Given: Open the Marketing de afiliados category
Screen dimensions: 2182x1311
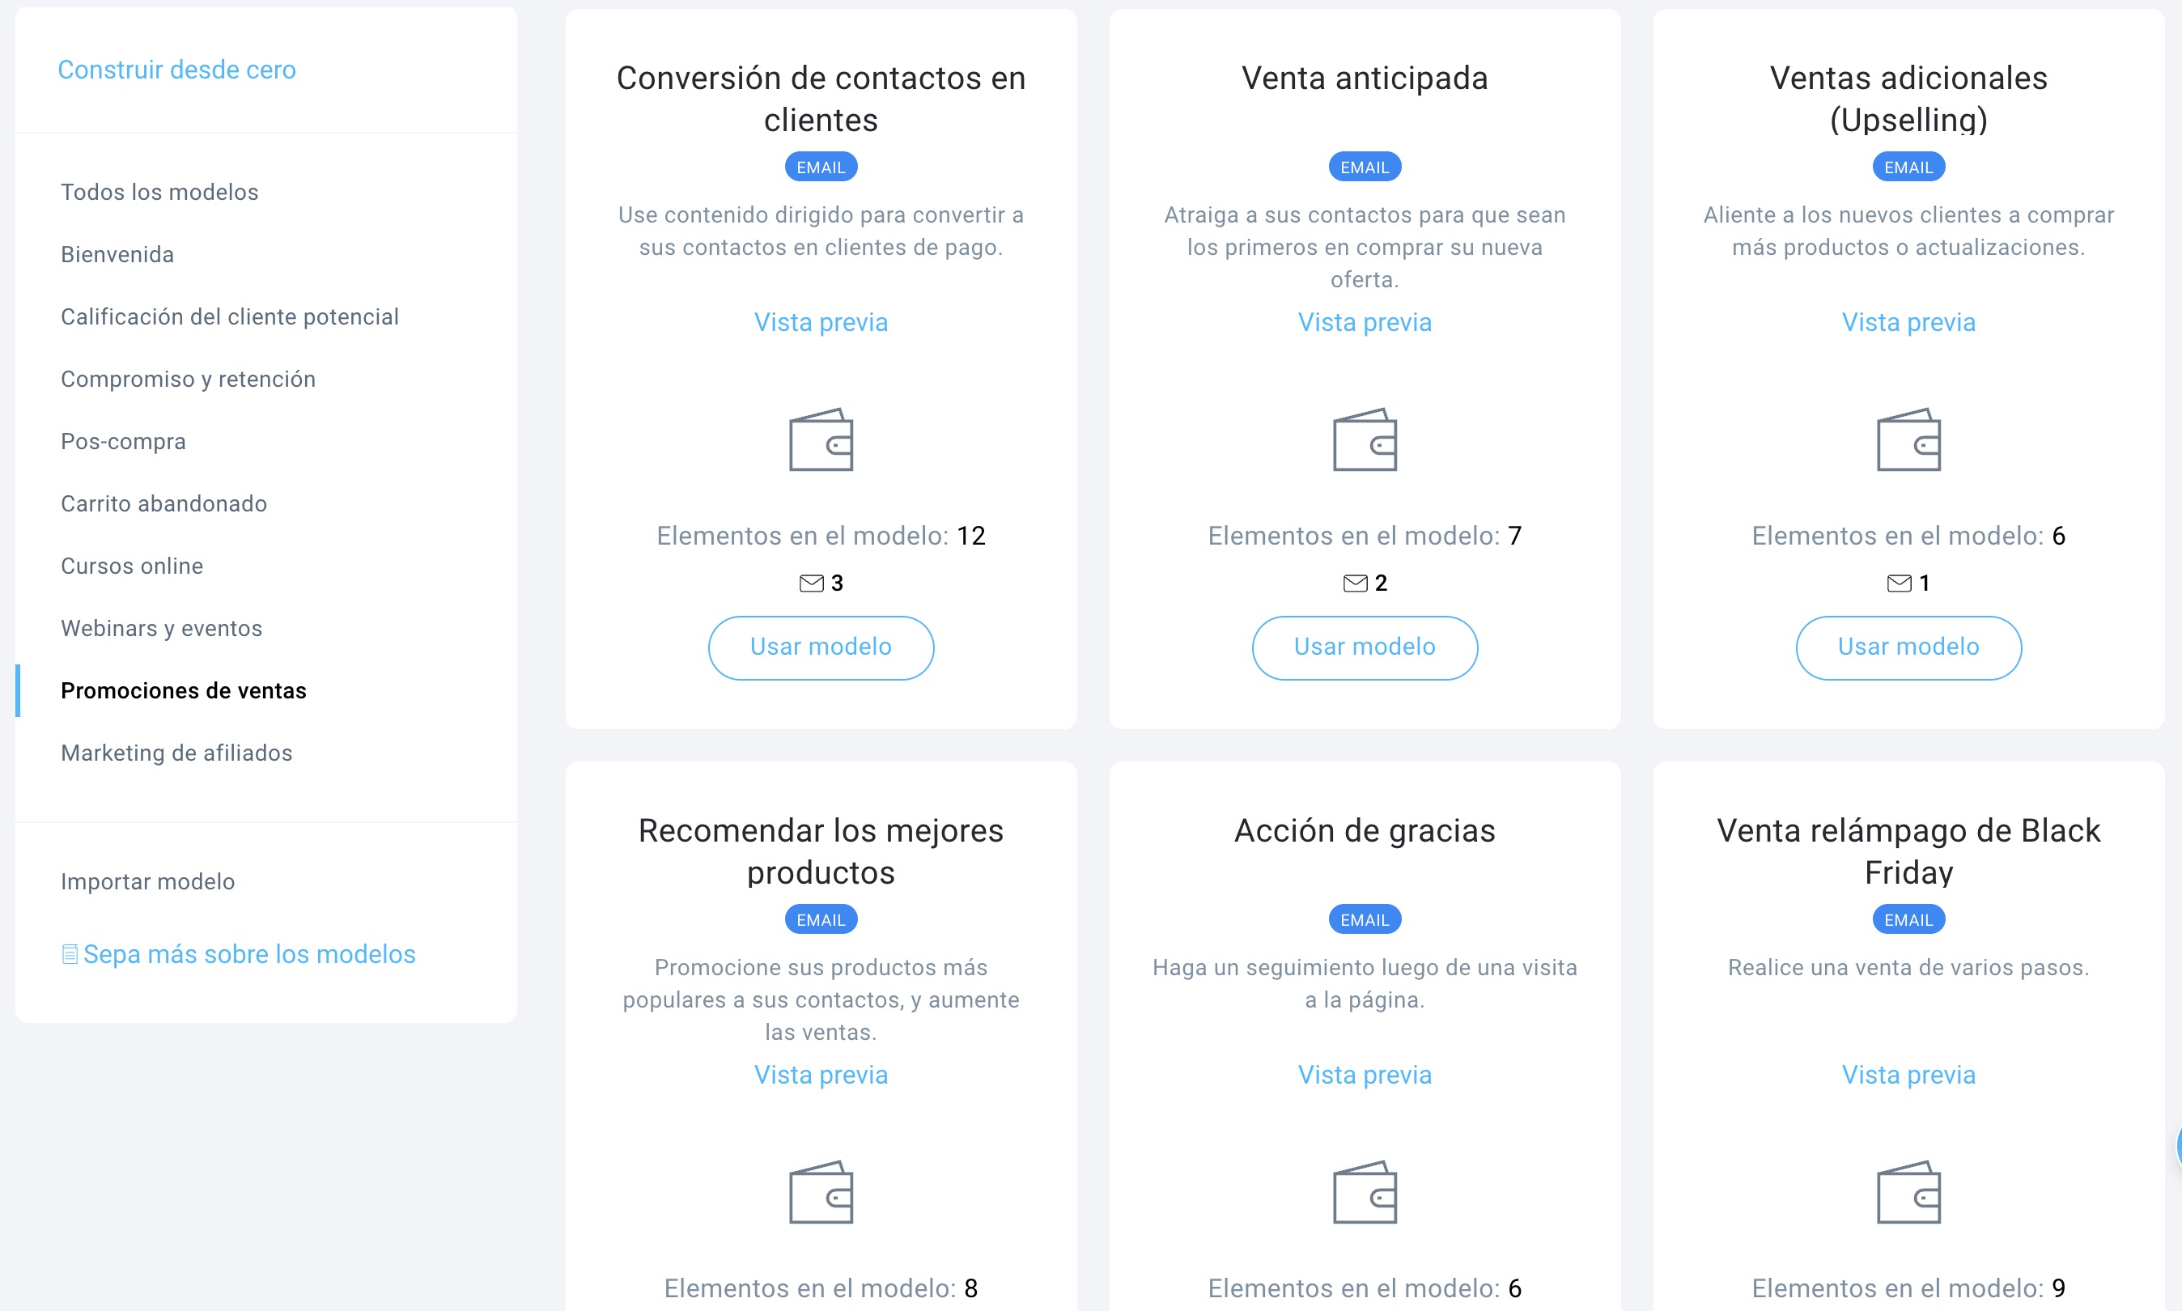Looking at the screenshot, I should pyautogui.click(x=176, y=753).
